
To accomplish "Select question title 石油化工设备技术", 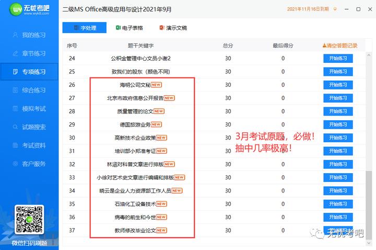I will 135,204.
